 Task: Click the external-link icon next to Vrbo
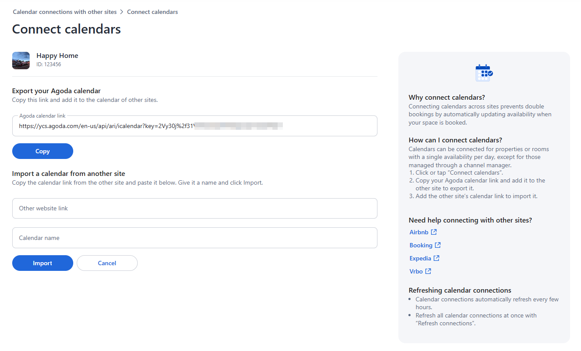[x=428, y=271]
